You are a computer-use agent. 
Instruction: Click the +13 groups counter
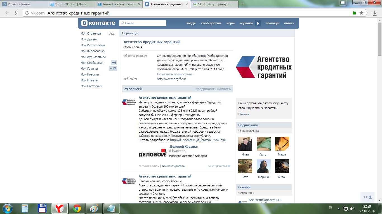click(x=113, y=69)
